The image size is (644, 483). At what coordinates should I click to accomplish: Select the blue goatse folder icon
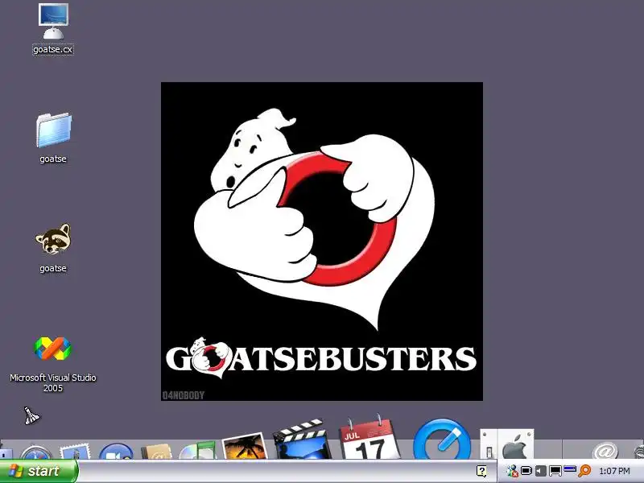[53, 130]
